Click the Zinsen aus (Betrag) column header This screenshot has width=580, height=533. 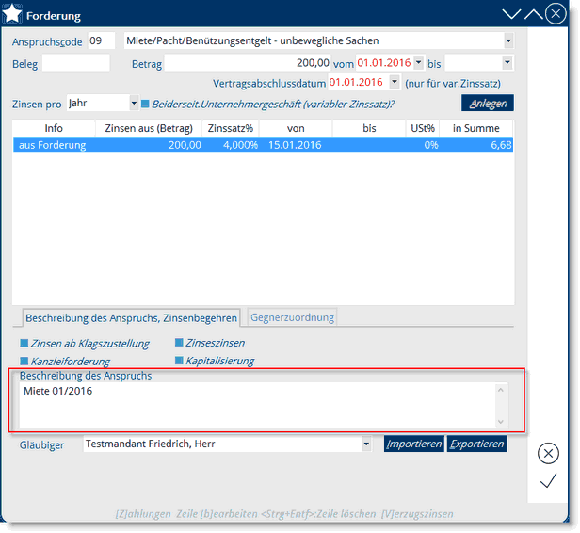(149, 128)
